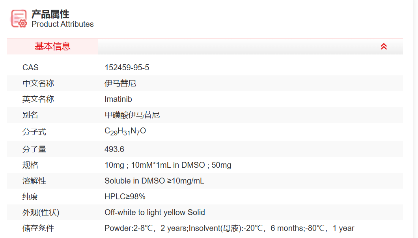The height and width of the screenshot is (238, 418).
Task: Click the CAS row label
Action: pos(30,67)
